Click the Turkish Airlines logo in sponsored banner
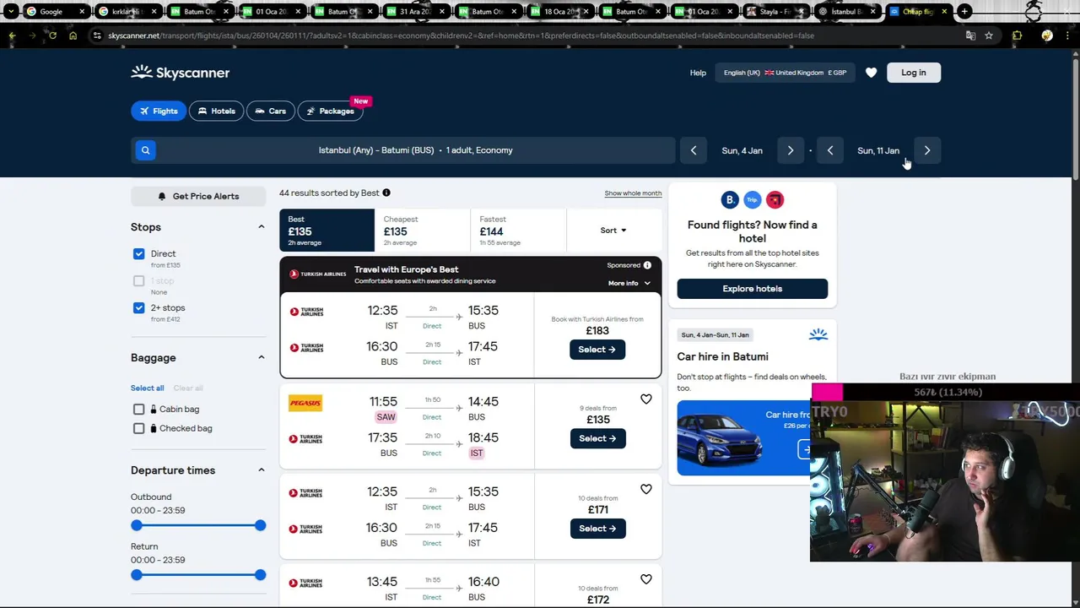Image resolution: width=1080 pixels, height=608 pixels. 318,274
